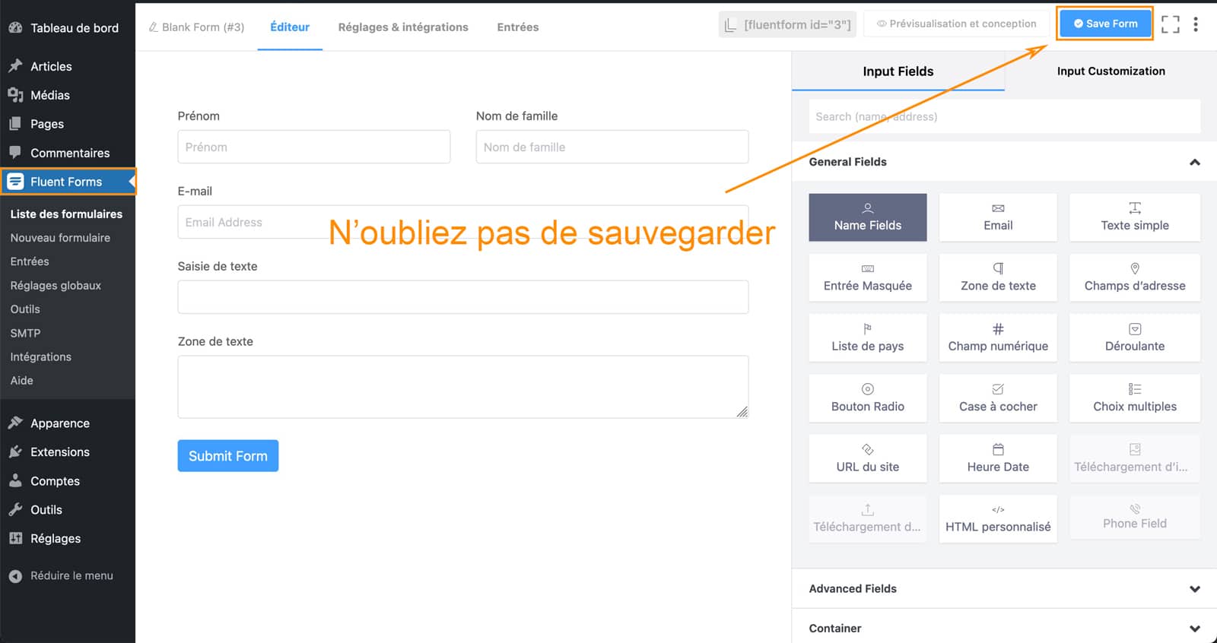The width and height of the screenshot is (1217, 643).
Task: Rename the Blank Form (#3) title
Action: tap(196, 27)
